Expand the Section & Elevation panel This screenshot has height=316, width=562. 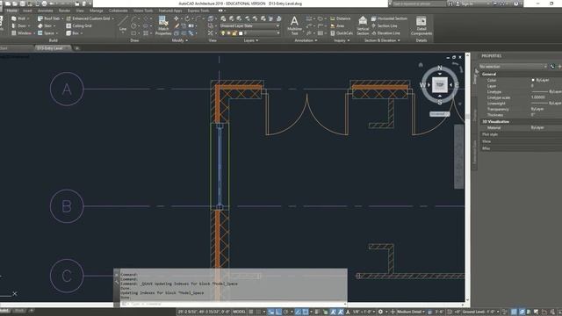click(382, 40)
